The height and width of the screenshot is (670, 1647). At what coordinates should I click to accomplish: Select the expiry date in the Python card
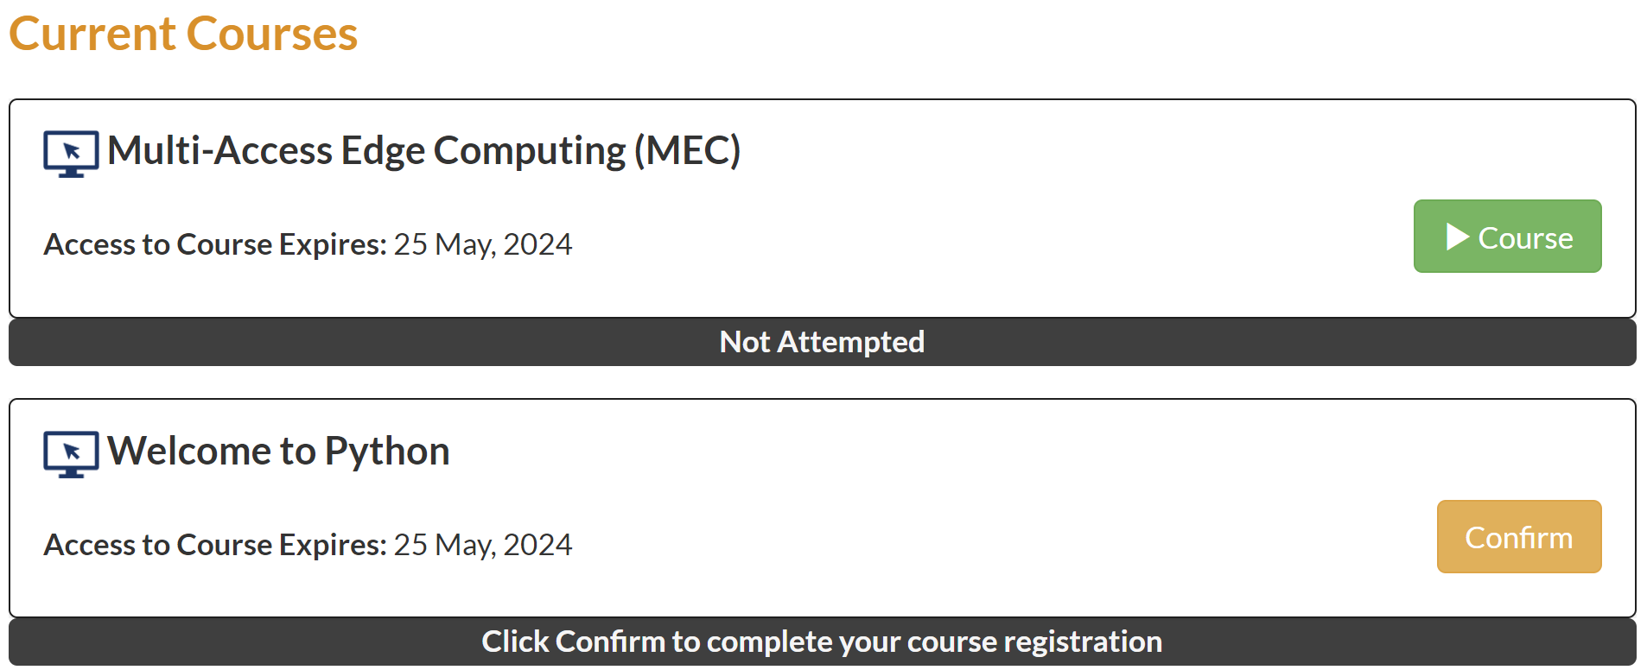tap(483, 545)
